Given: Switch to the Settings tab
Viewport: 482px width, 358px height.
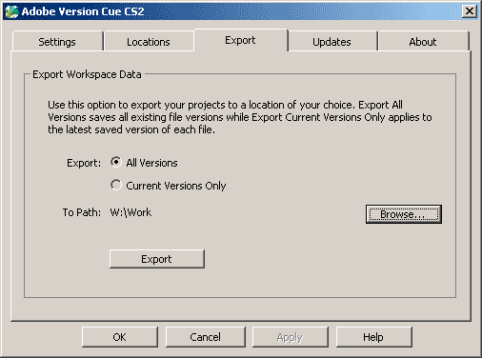Looking at the screenshot, I should tap(57, 42).
